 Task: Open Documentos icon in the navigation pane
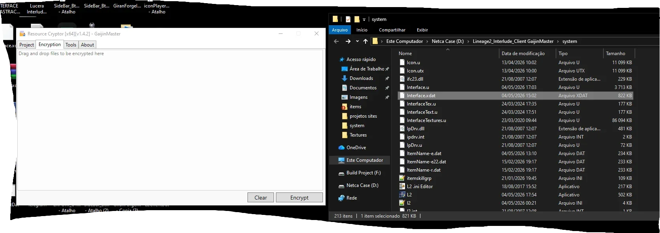tap(345, 88)
